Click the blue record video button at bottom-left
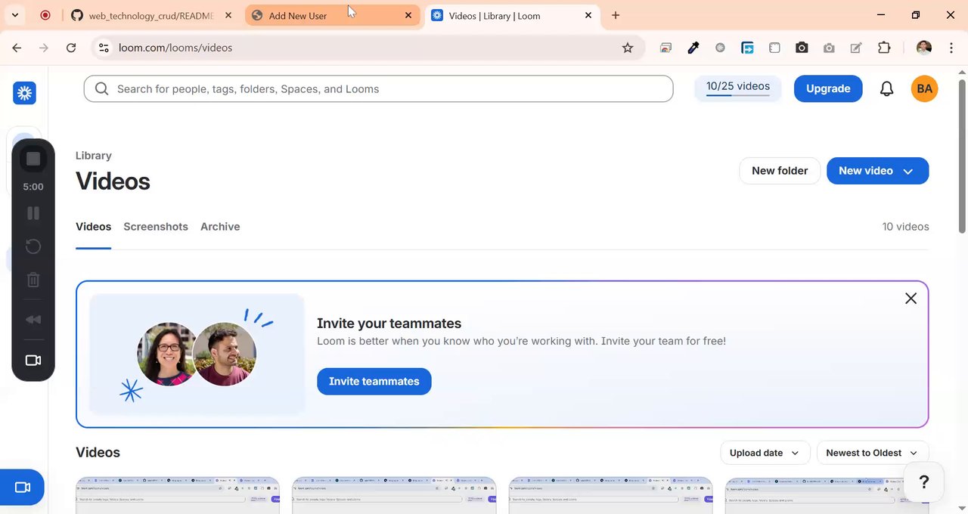Screen dimensions: 968x514 [x=22, y=488]
